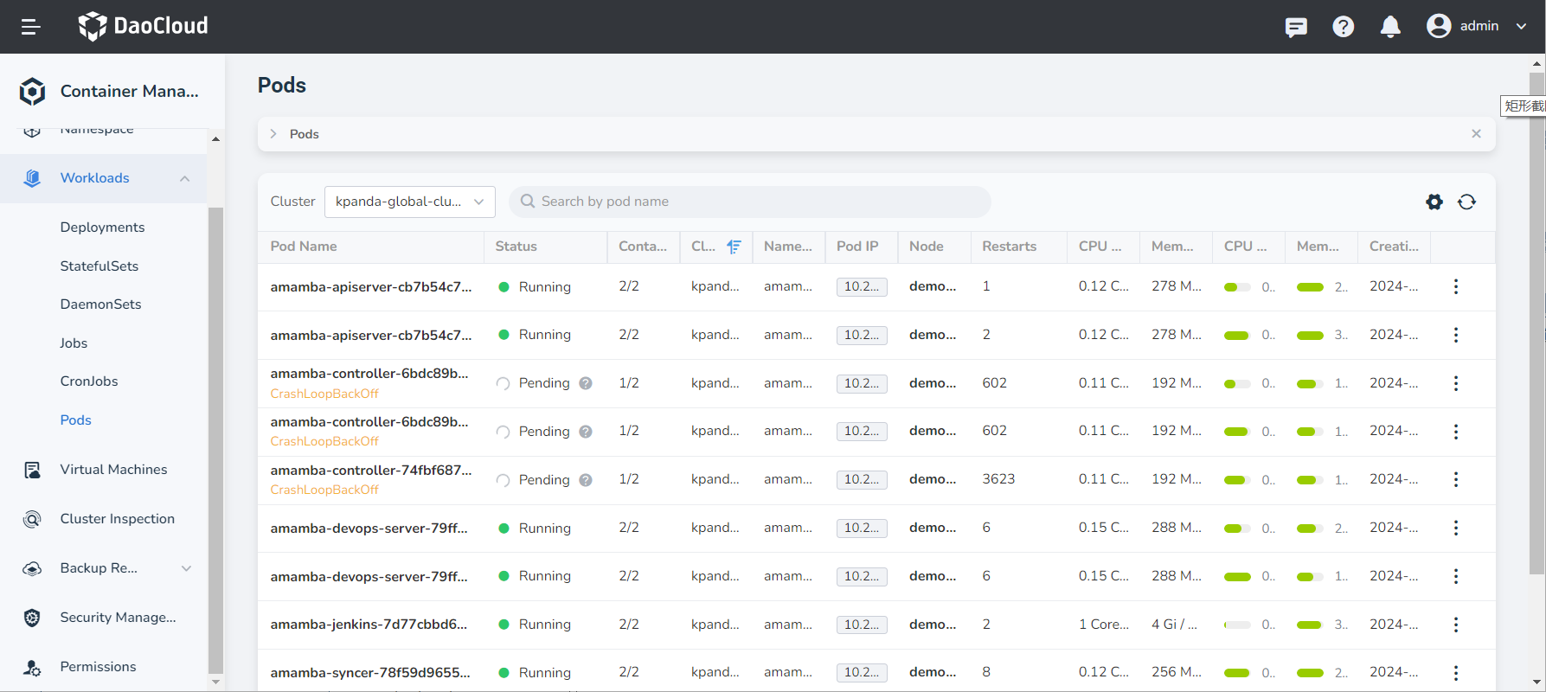
Task: Open the kpanda-global-cluster dropdown
Action: pyautogui.click(x=409, y=202)
